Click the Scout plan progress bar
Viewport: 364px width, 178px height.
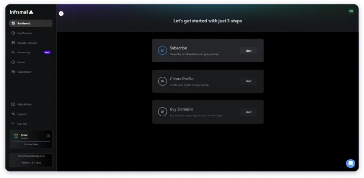[31, 142]
